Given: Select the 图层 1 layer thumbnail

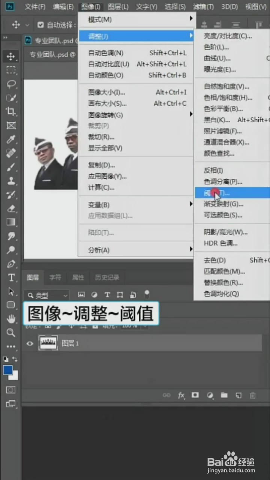Looking at the screenshot, I should (48, 343).
